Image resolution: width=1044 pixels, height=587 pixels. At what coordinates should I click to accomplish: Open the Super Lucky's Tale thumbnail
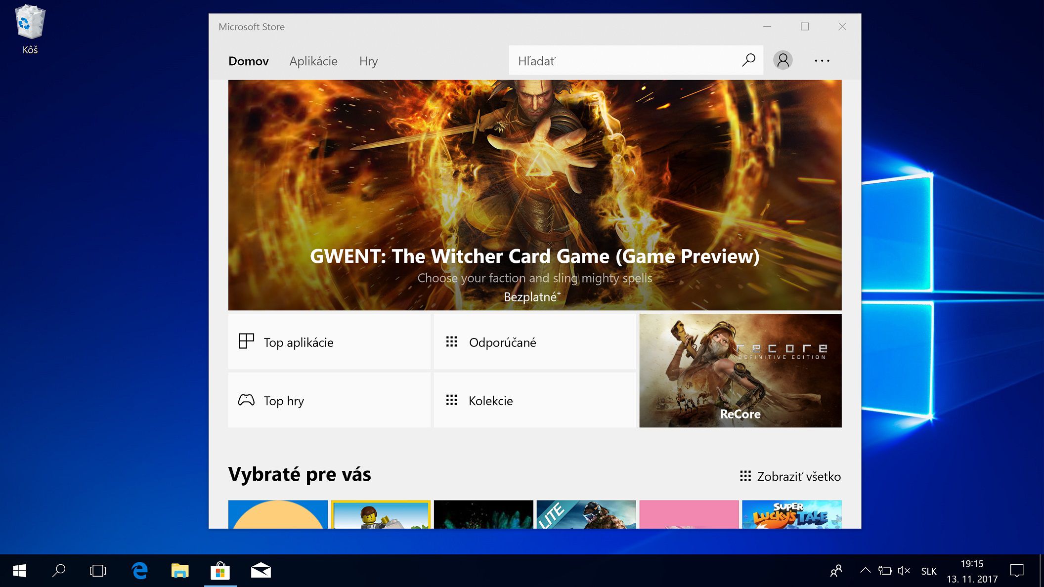(792, 514)
